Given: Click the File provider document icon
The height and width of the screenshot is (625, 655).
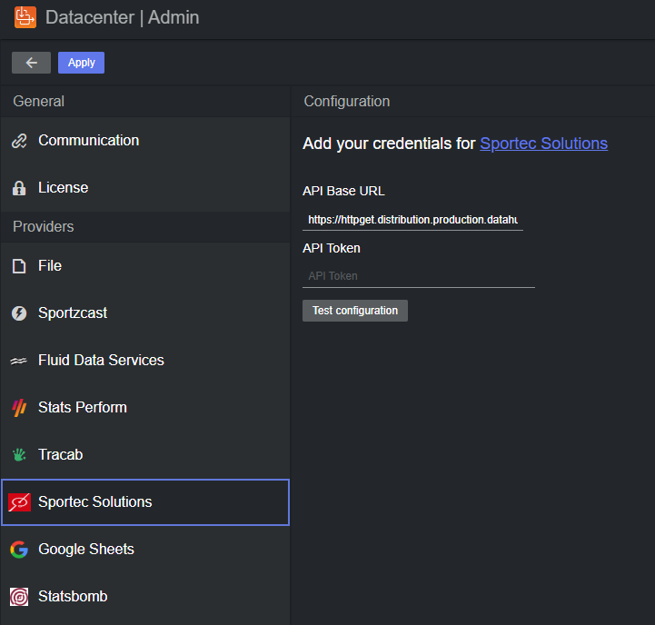Looking at the screenshot, I should point(19,266).
